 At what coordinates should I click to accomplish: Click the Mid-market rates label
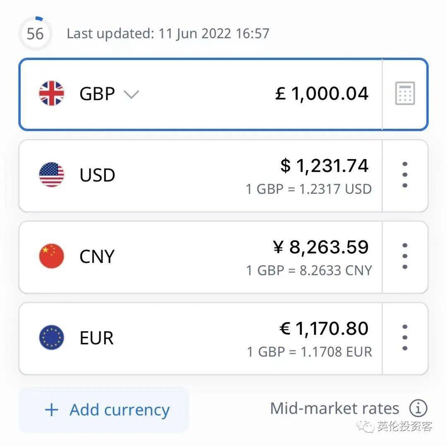point(334,409)
